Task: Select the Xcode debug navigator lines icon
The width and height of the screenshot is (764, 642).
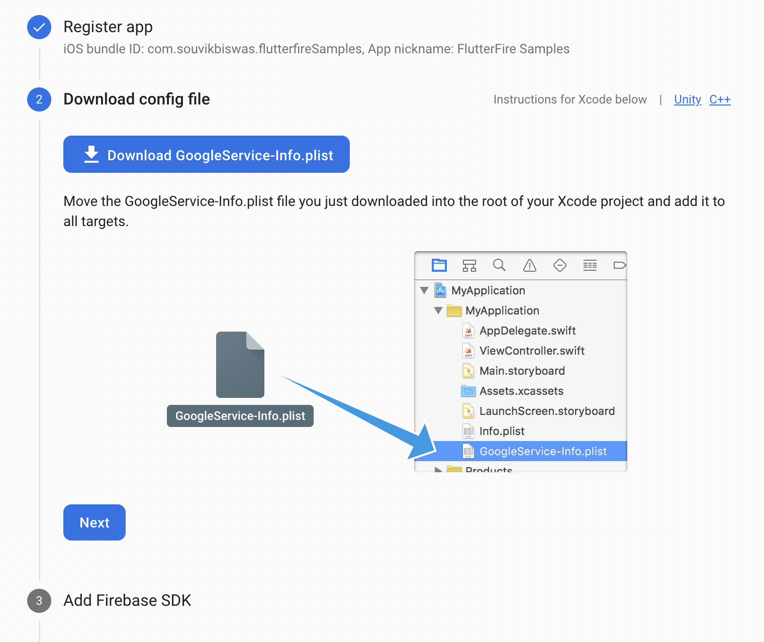Action: [x=590, y=265]
